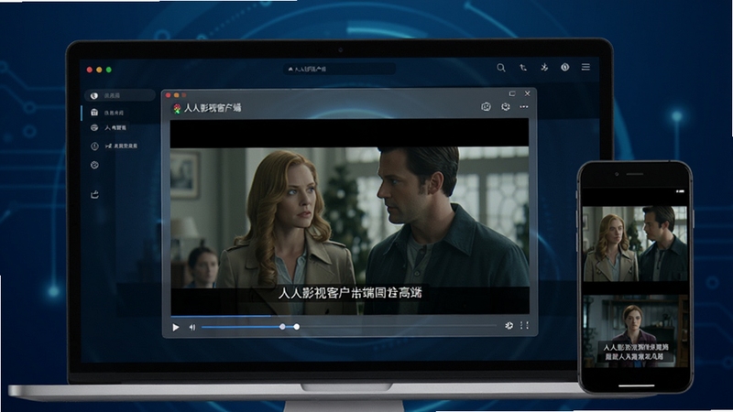Click the unplayed part of the progress bar

(x=398, y=327)
